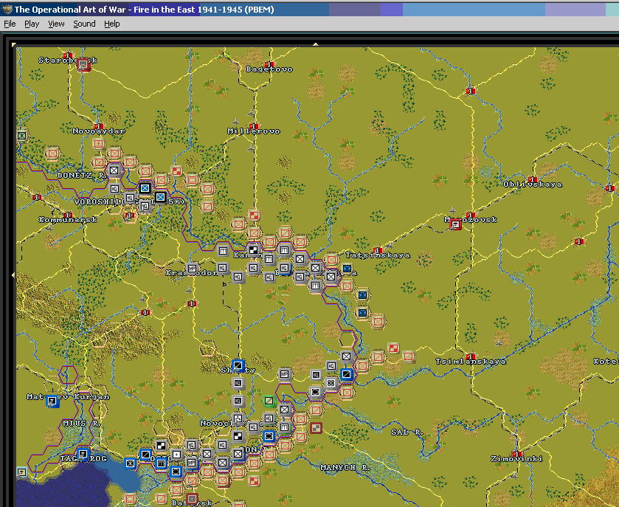Click the objective flag at Millerovo

click(253, 127)
